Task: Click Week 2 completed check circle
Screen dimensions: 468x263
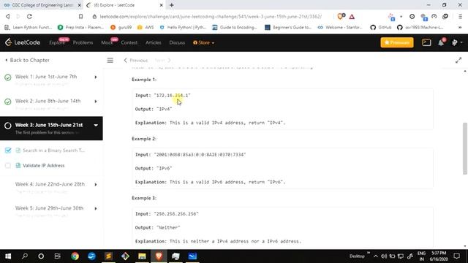Action: [x=8, y=102]
